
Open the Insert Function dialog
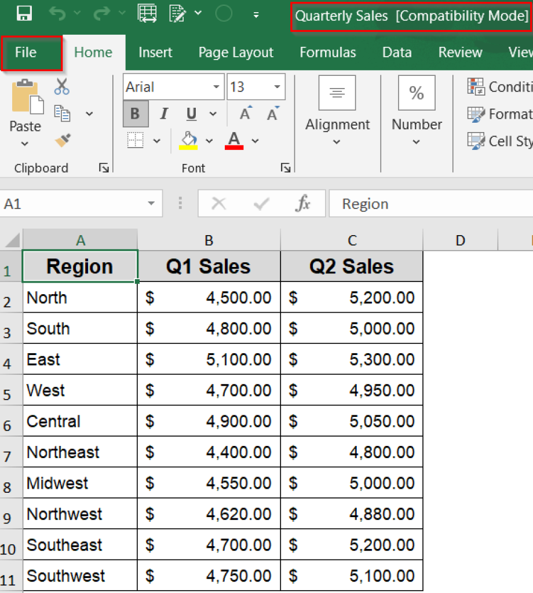pyautogui.click(x=302, y=203)
